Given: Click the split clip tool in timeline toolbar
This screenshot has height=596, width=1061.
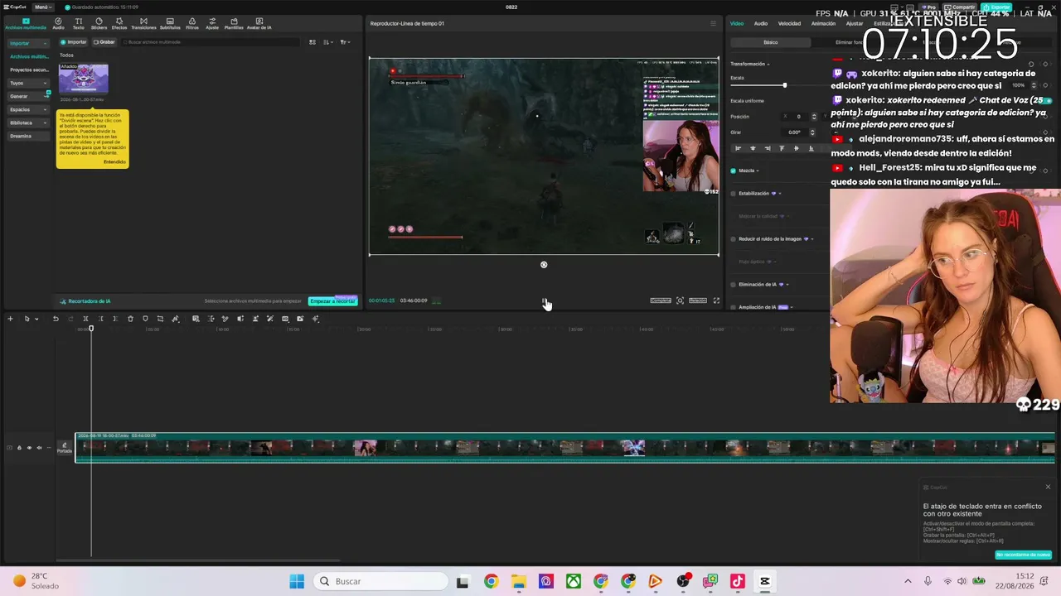Looking at the screenshot, I should point(85,319).
